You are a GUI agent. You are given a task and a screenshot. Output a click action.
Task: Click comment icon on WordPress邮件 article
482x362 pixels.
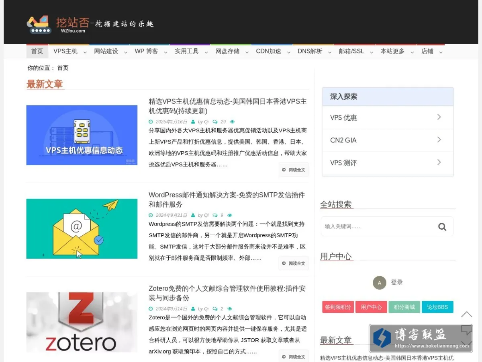point(215,215)
